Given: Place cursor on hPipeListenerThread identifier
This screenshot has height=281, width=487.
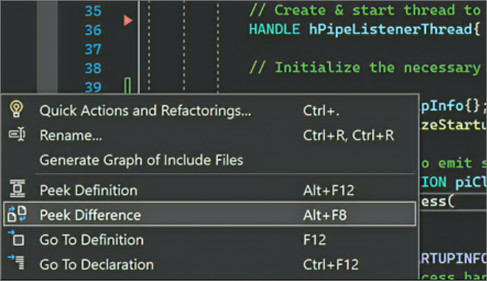Looking at the screenshot, I should (390, 29).
